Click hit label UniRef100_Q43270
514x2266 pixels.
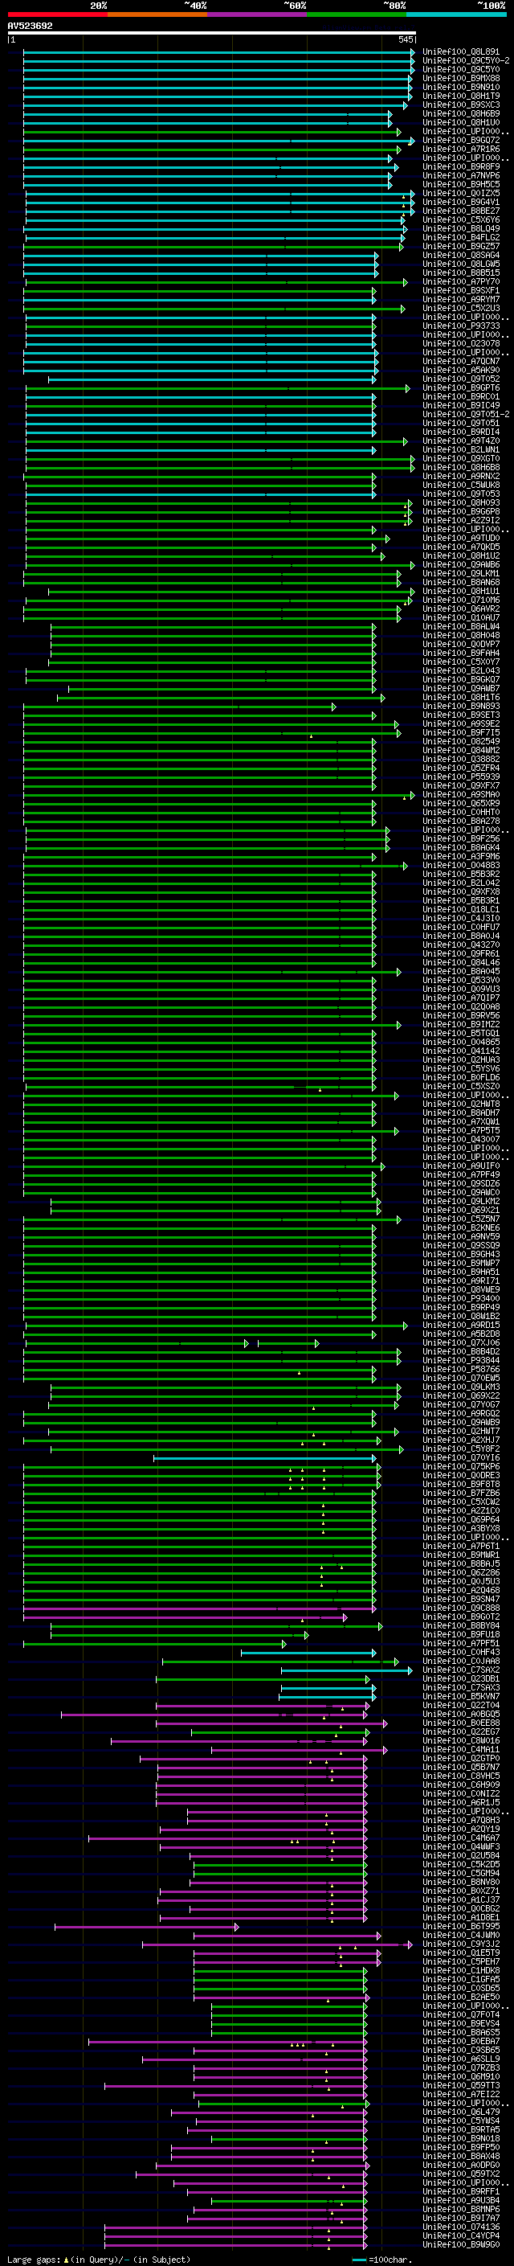coord(460,945)
